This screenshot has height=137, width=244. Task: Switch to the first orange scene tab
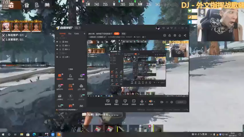[63, 33]
